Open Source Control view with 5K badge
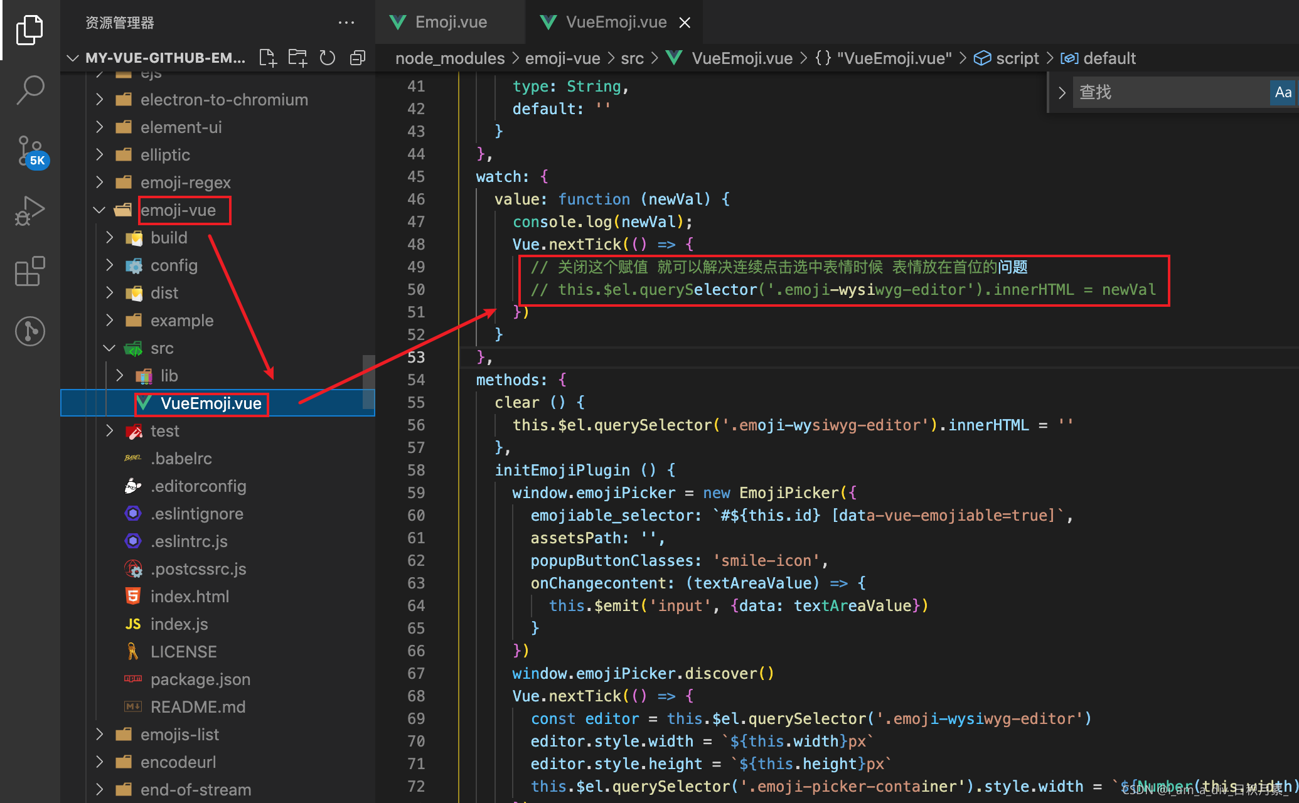Screen dimensions: 1299x803 pyautogui.click(x=29, y=151)
